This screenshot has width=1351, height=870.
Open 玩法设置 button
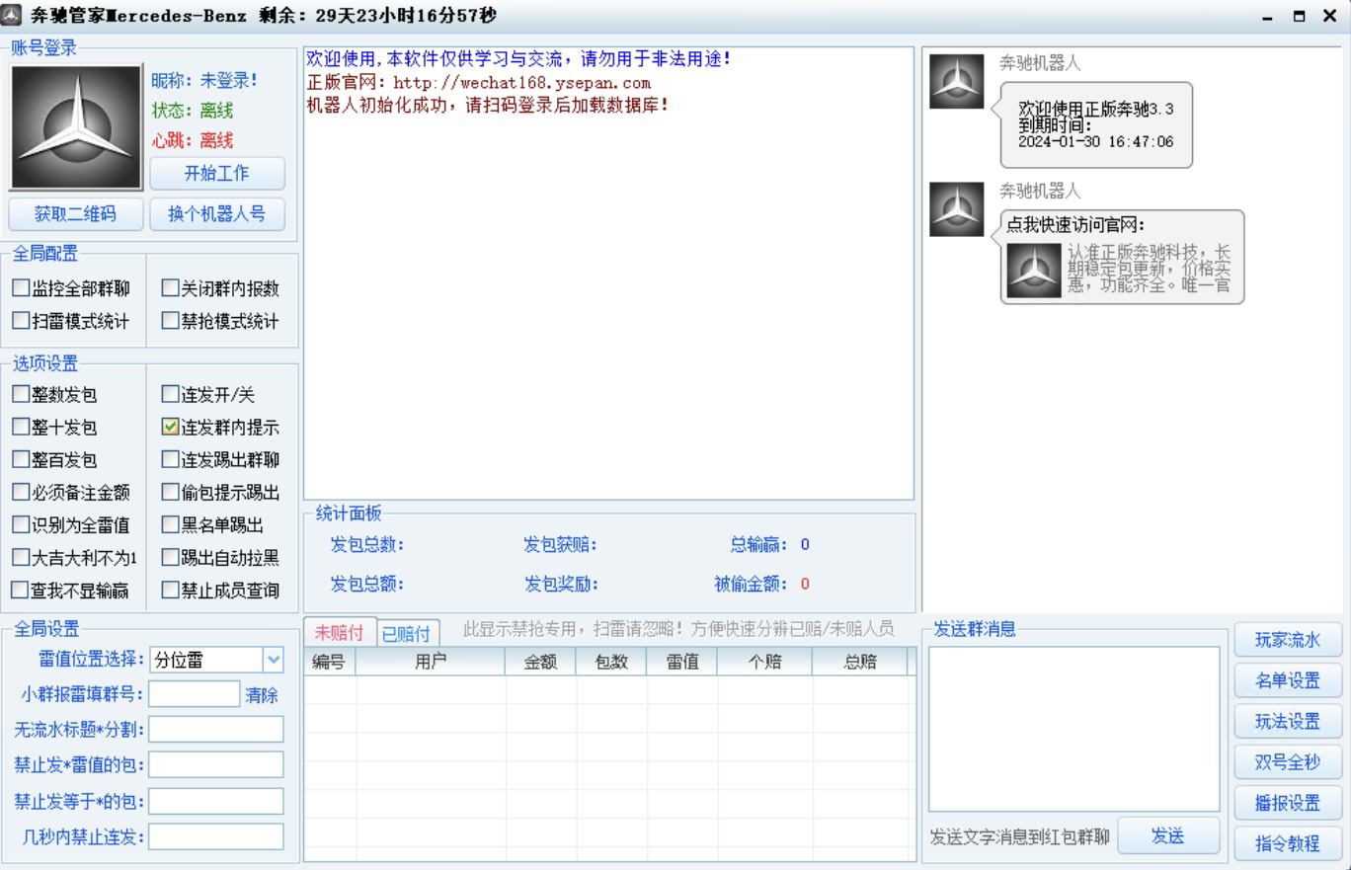tap(1288, 721)
